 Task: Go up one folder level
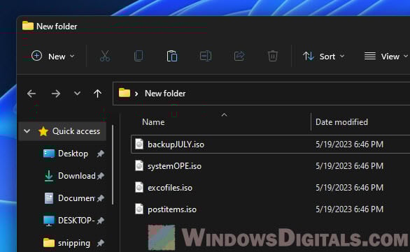(x=97, y=94)
